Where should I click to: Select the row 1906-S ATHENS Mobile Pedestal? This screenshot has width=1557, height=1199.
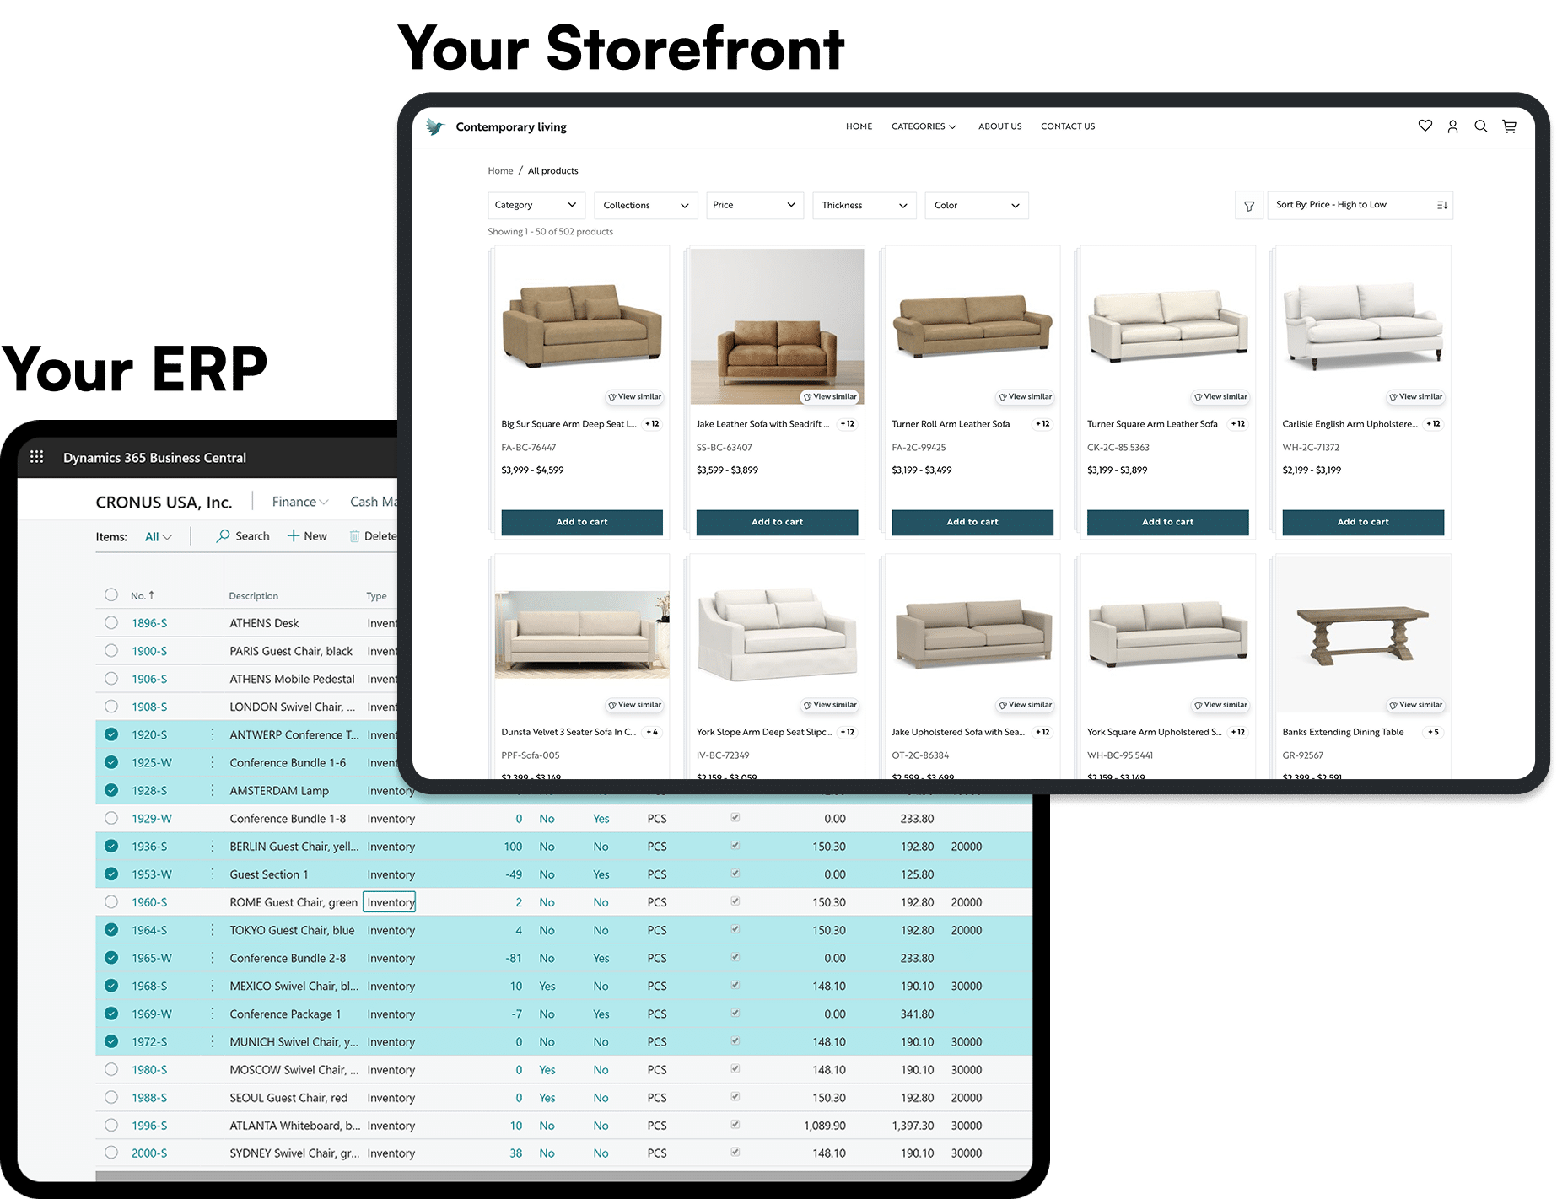(x=111, y=678)
